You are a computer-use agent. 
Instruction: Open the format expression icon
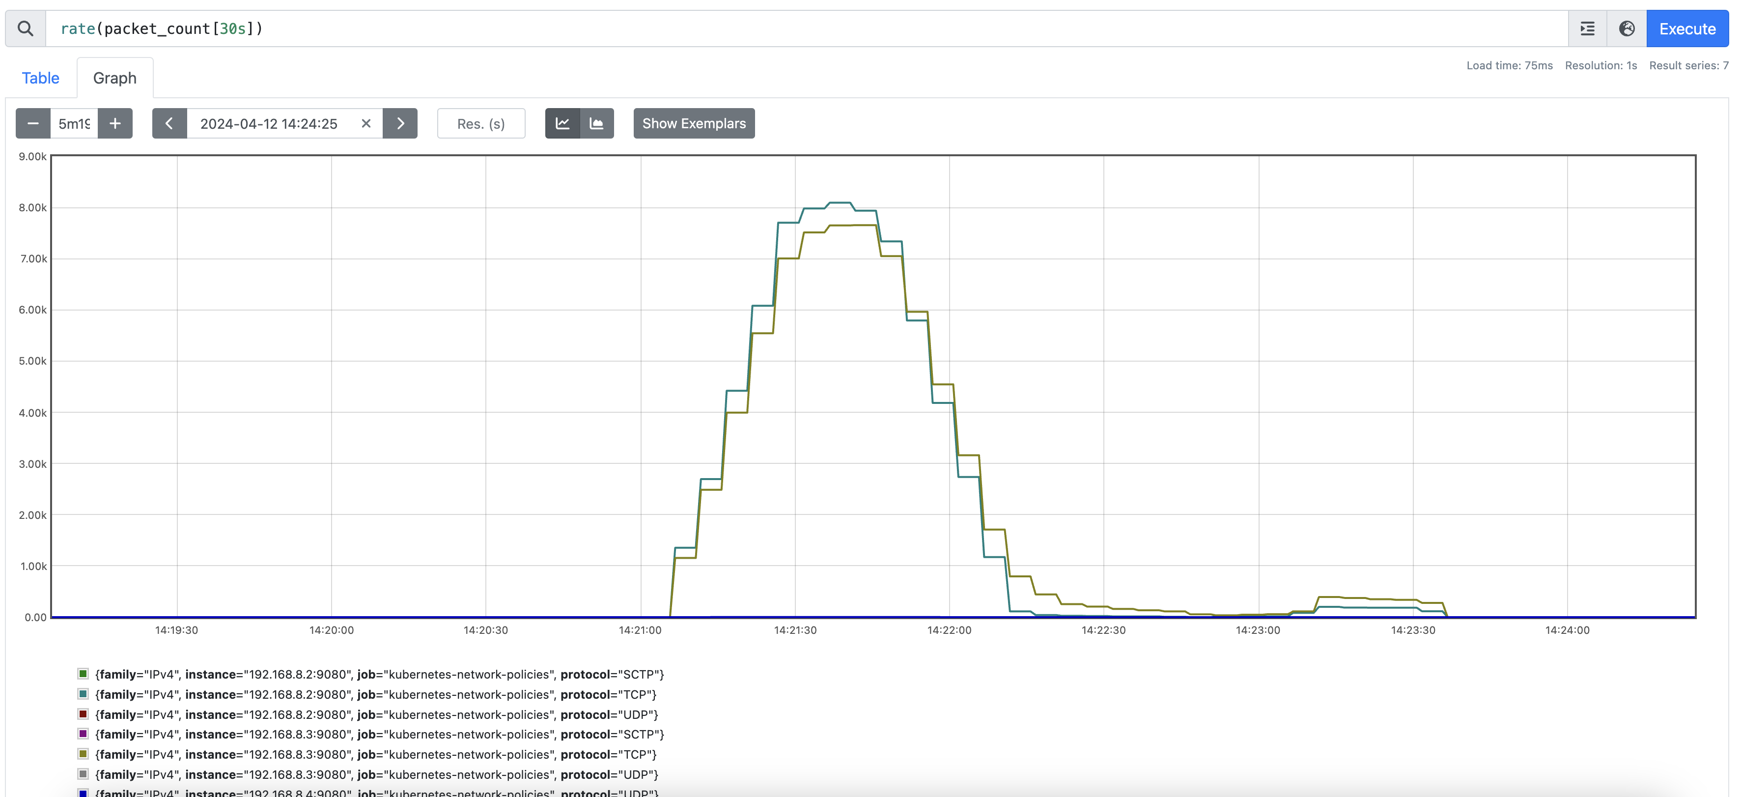[x=1588, y=28]
